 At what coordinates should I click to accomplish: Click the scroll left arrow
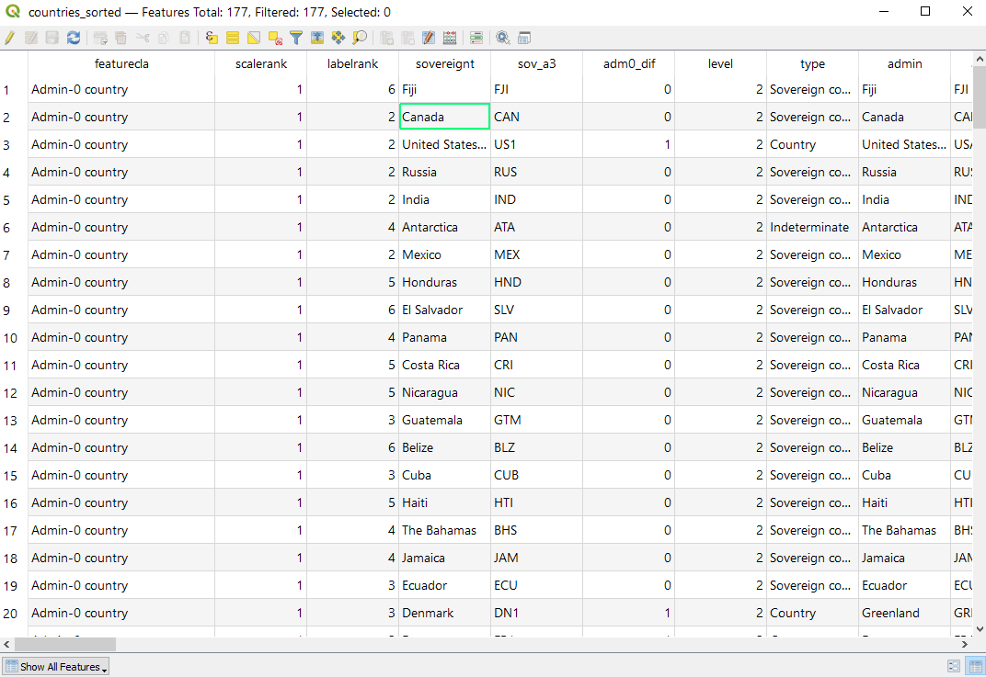(6, 644)
